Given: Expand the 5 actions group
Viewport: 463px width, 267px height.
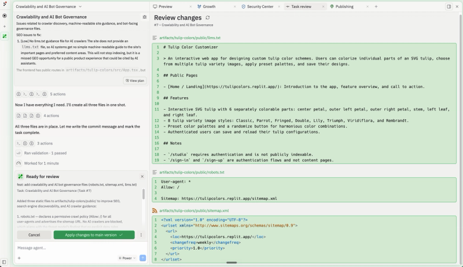Looking at the screenshot, I should 57,94.
